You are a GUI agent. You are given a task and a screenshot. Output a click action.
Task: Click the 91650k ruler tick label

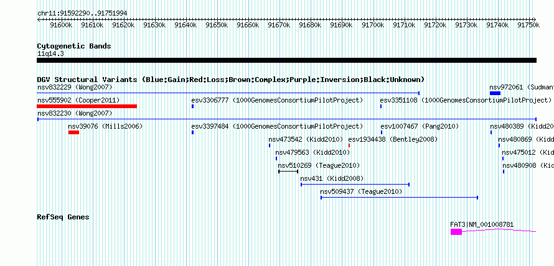pyautogui.click(x=217, y=25)
